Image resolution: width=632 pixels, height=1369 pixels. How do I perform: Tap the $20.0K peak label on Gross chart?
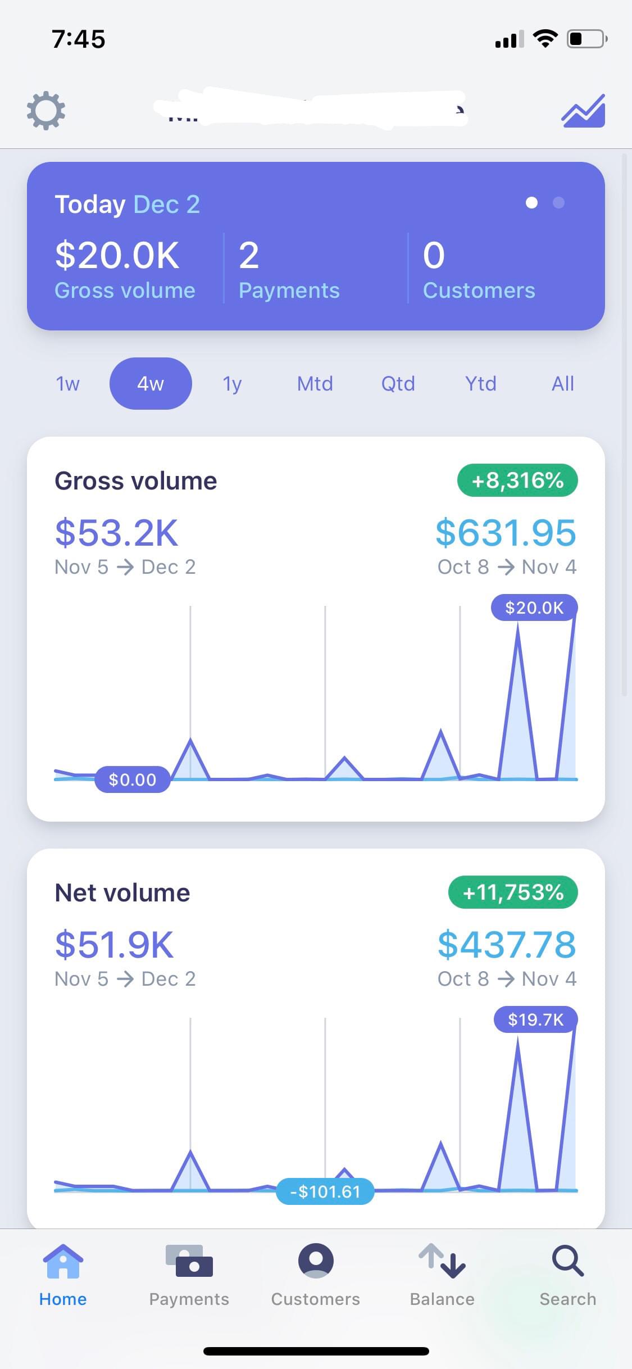point(534,608)
